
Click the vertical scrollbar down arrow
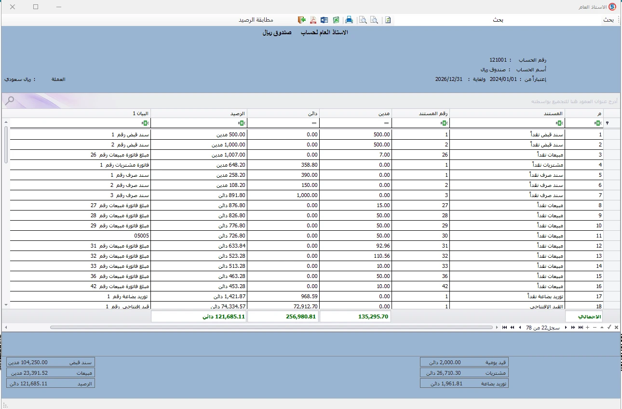click(x=6, y=305)
